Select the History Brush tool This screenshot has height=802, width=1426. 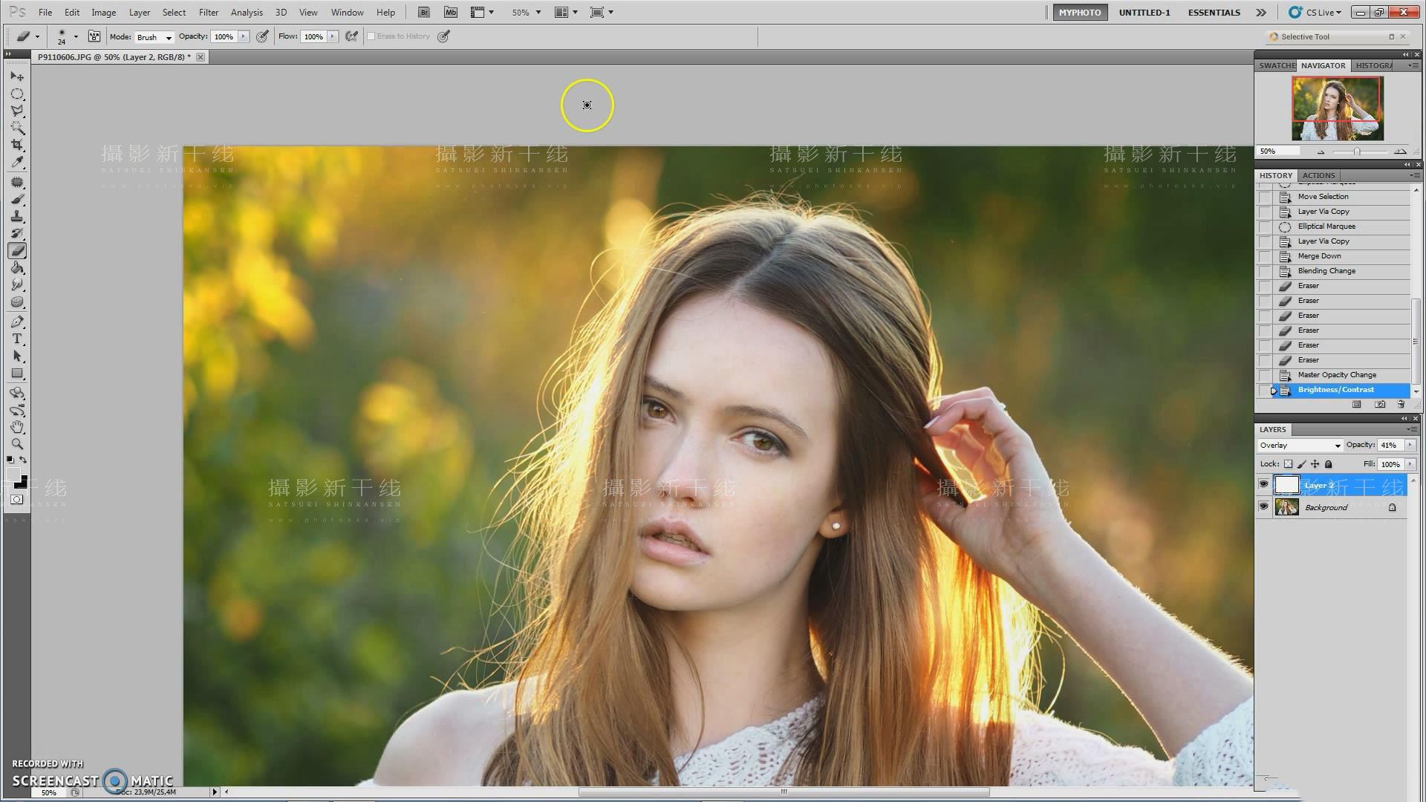(17, 234)
